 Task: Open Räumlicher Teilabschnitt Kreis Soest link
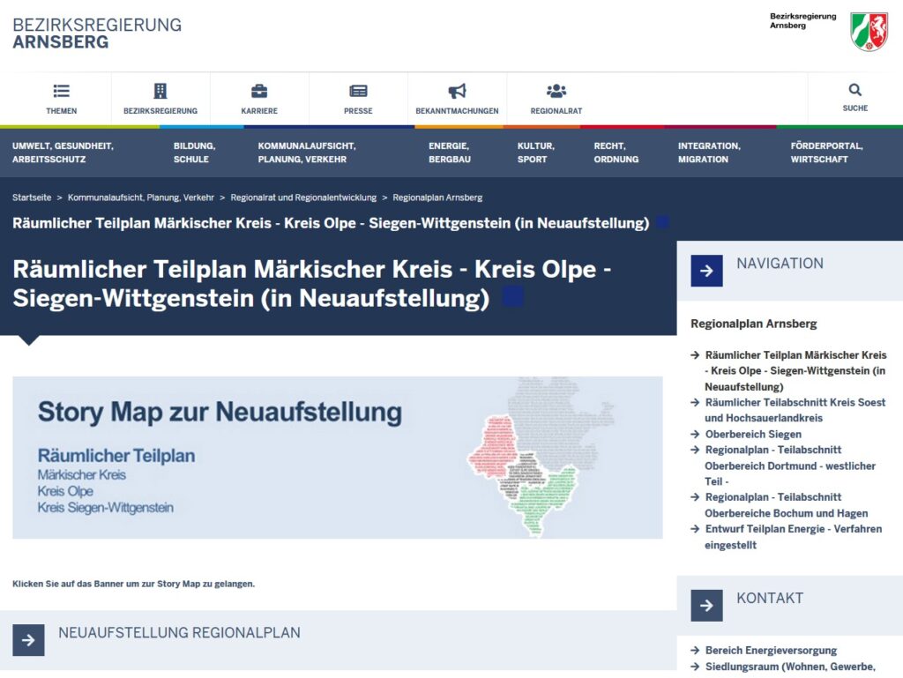point(795,410)
